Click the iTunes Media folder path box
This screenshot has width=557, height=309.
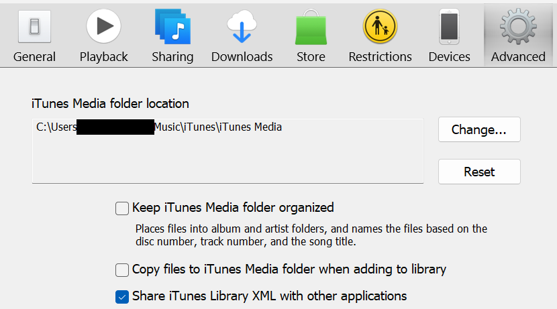coord(227,151)
